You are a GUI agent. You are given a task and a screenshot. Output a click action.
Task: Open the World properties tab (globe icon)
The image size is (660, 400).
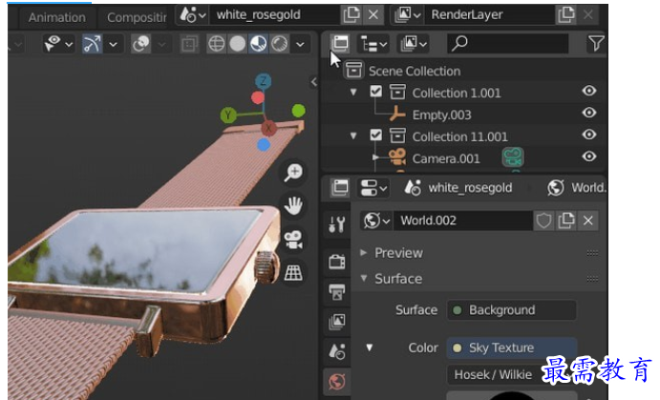click(337, 382)
